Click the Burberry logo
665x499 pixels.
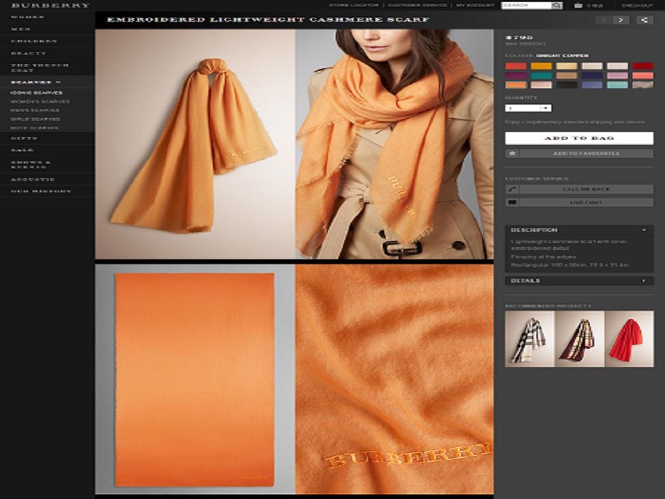(x=50, y=5)
